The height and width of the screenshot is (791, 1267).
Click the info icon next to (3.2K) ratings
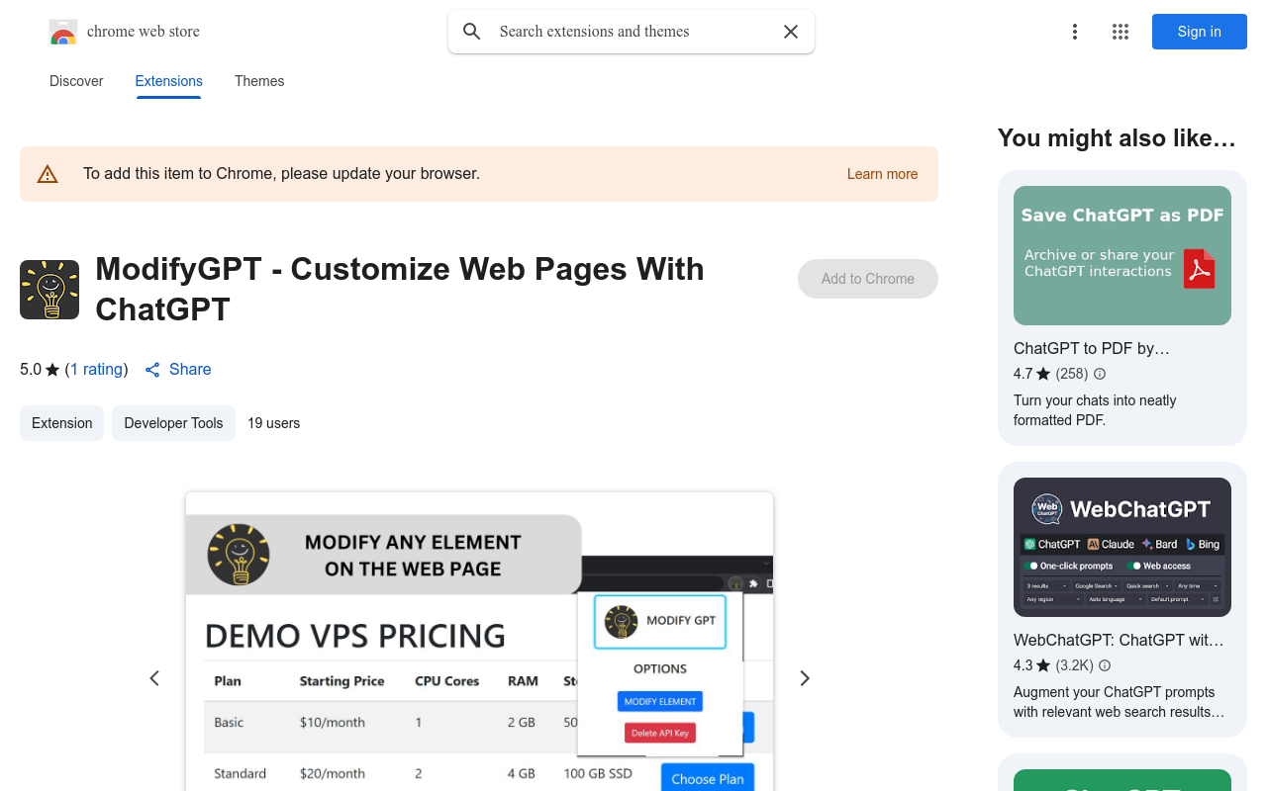point(1105,665)
